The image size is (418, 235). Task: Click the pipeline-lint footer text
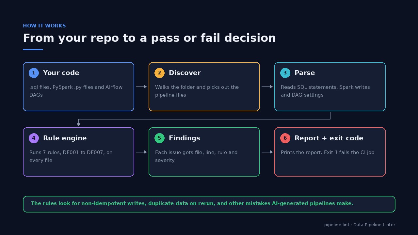[360, 225]
